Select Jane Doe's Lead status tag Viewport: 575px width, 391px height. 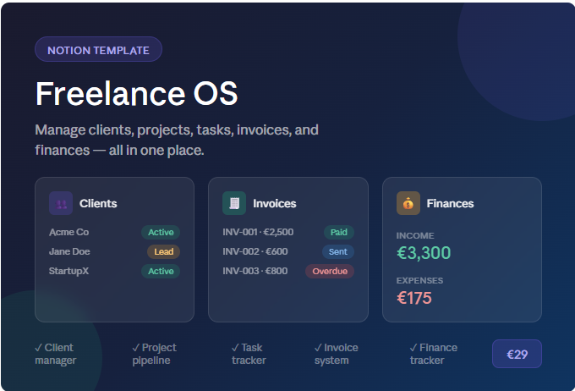point(163,251)
